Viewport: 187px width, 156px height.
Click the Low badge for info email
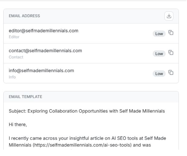(159, 73)
